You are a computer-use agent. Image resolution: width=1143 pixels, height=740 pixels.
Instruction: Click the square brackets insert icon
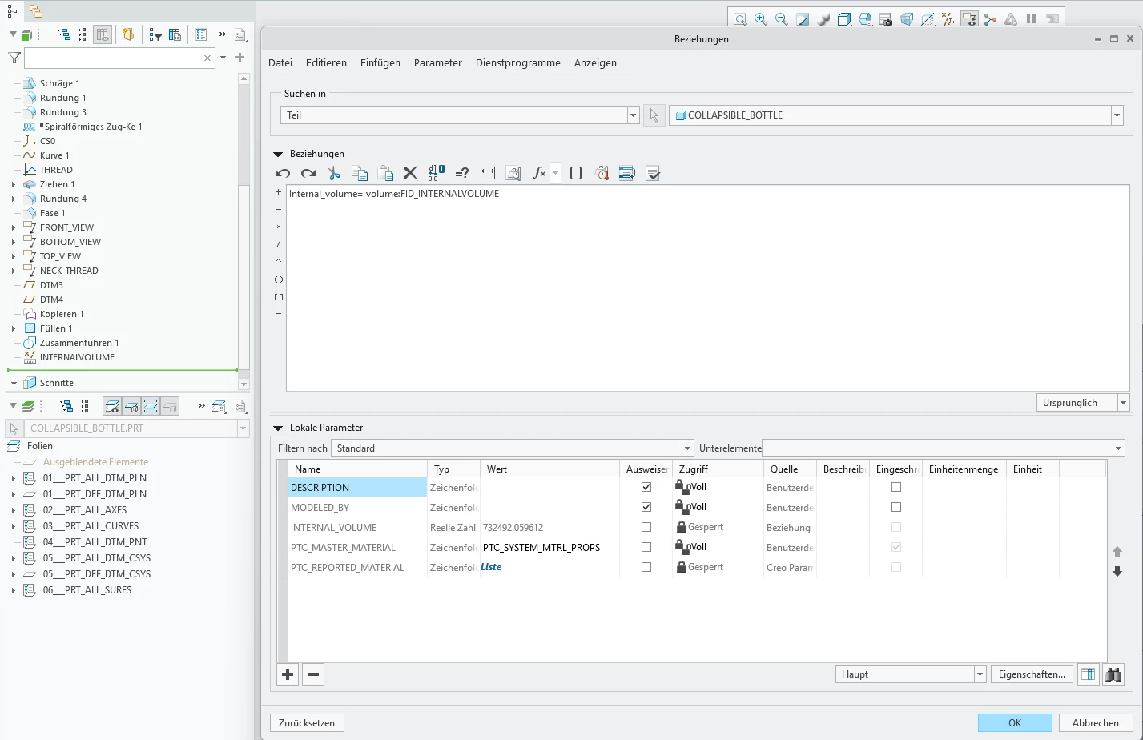[576, 173]
